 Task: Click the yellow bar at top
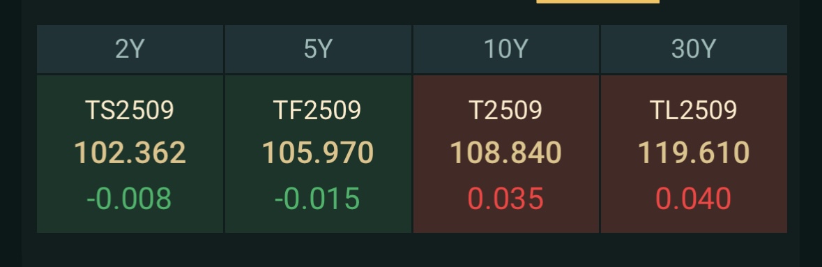pyautogui.click(x=598, y=1)
